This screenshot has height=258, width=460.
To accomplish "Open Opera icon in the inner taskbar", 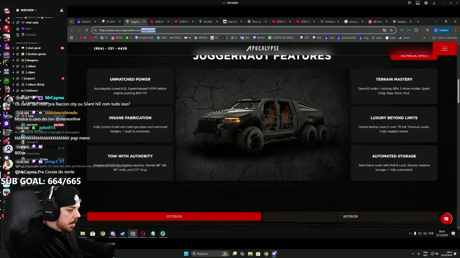I will click(x=143, y=234).
